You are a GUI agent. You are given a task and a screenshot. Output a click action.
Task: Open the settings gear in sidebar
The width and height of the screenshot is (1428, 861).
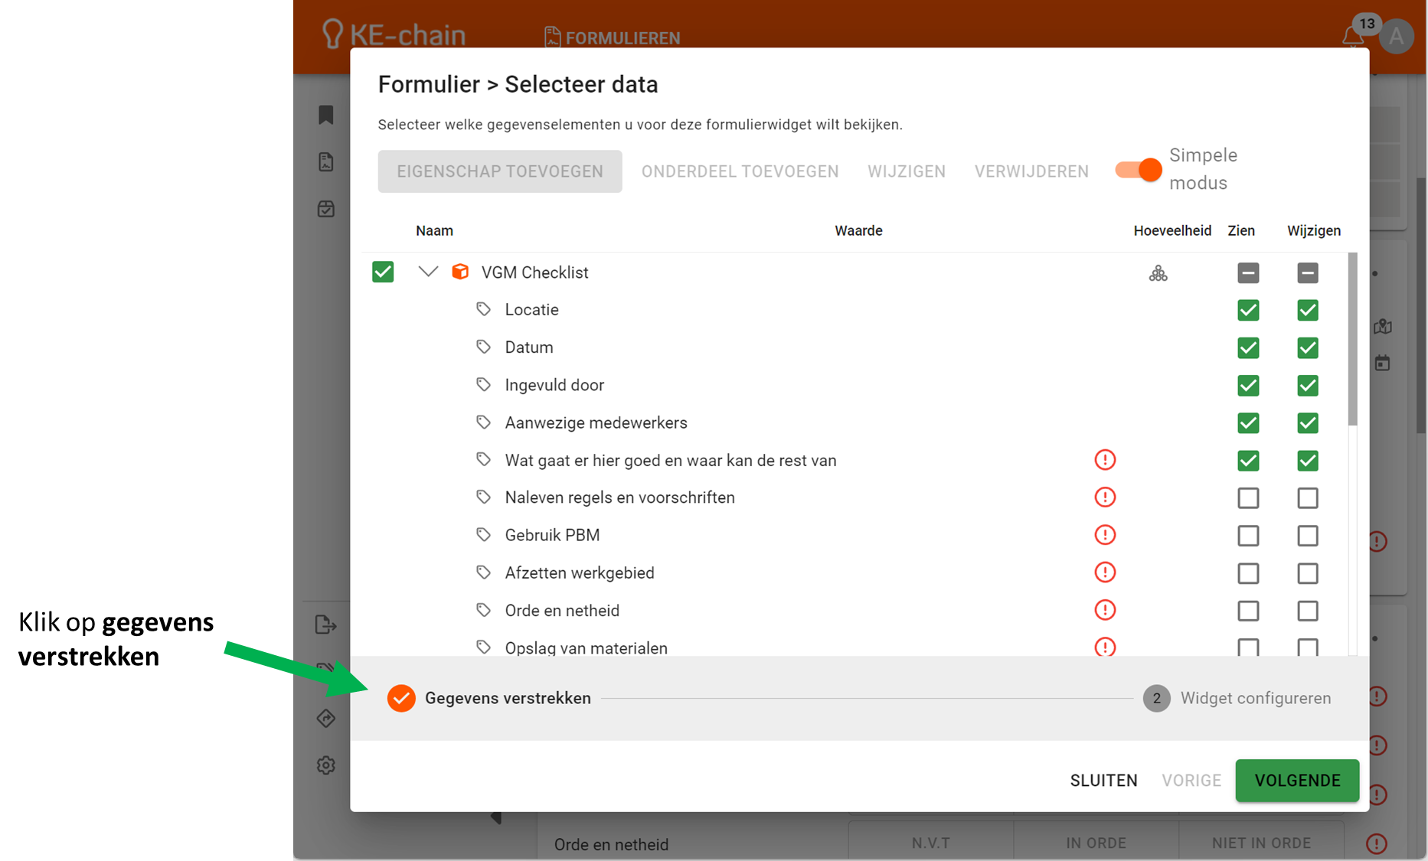326,765
